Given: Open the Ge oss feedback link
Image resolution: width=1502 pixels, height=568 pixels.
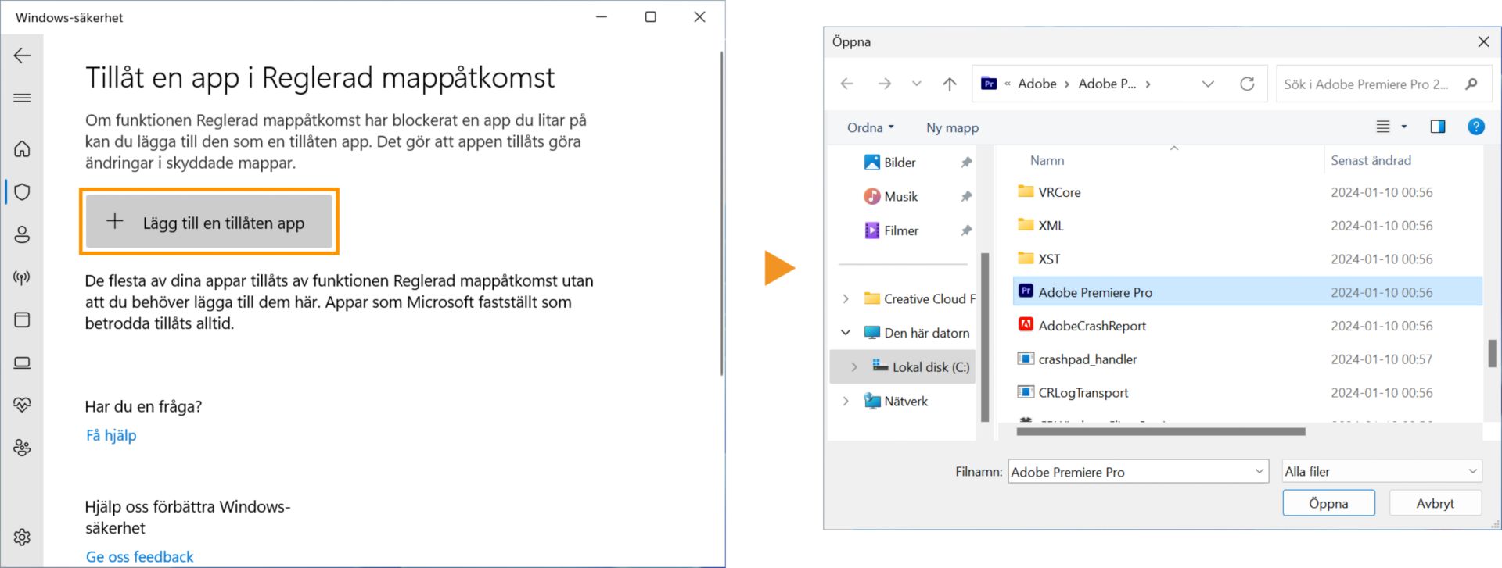Looking at the screenshot, I should click(139, 556).
